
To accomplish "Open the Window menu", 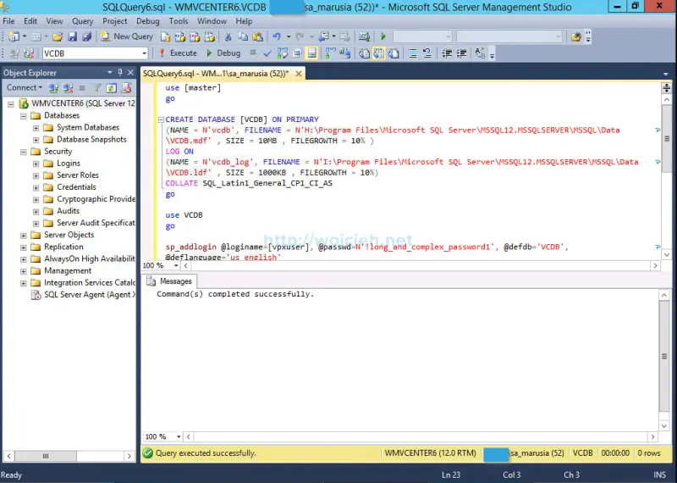I will coord(212,20).
